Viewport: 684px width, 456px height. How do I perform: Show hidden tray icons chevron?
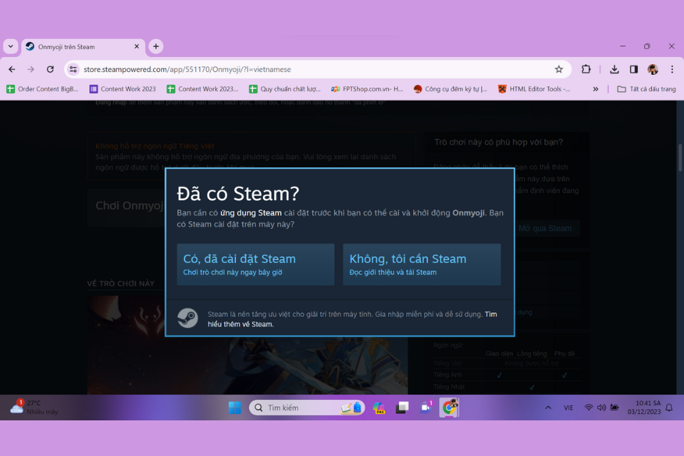click(x=548, y=408)
